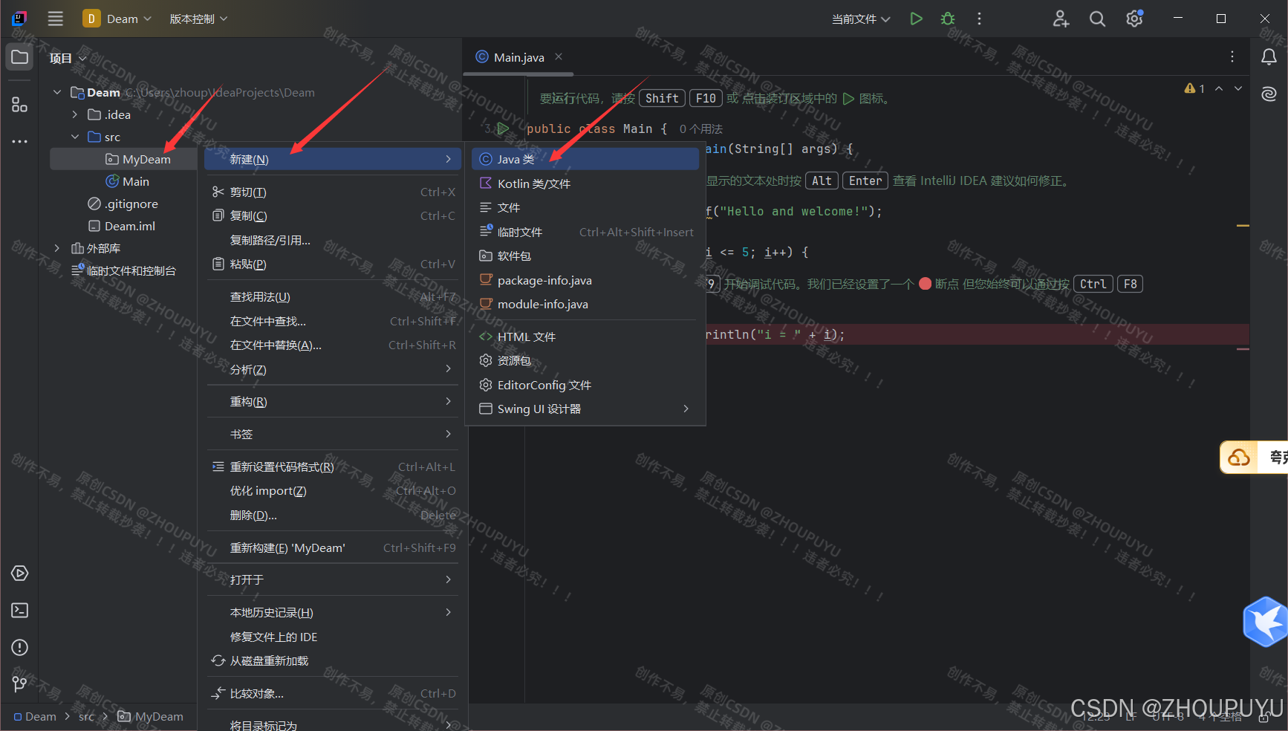Viewport: 1288px width, 731px height.
Task: Open the 项目 view selector dropdown
Action: (68, 58)
